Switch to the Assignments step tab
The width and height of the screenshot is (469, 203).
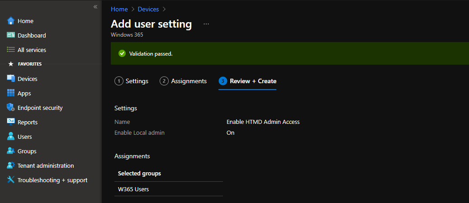183,81
